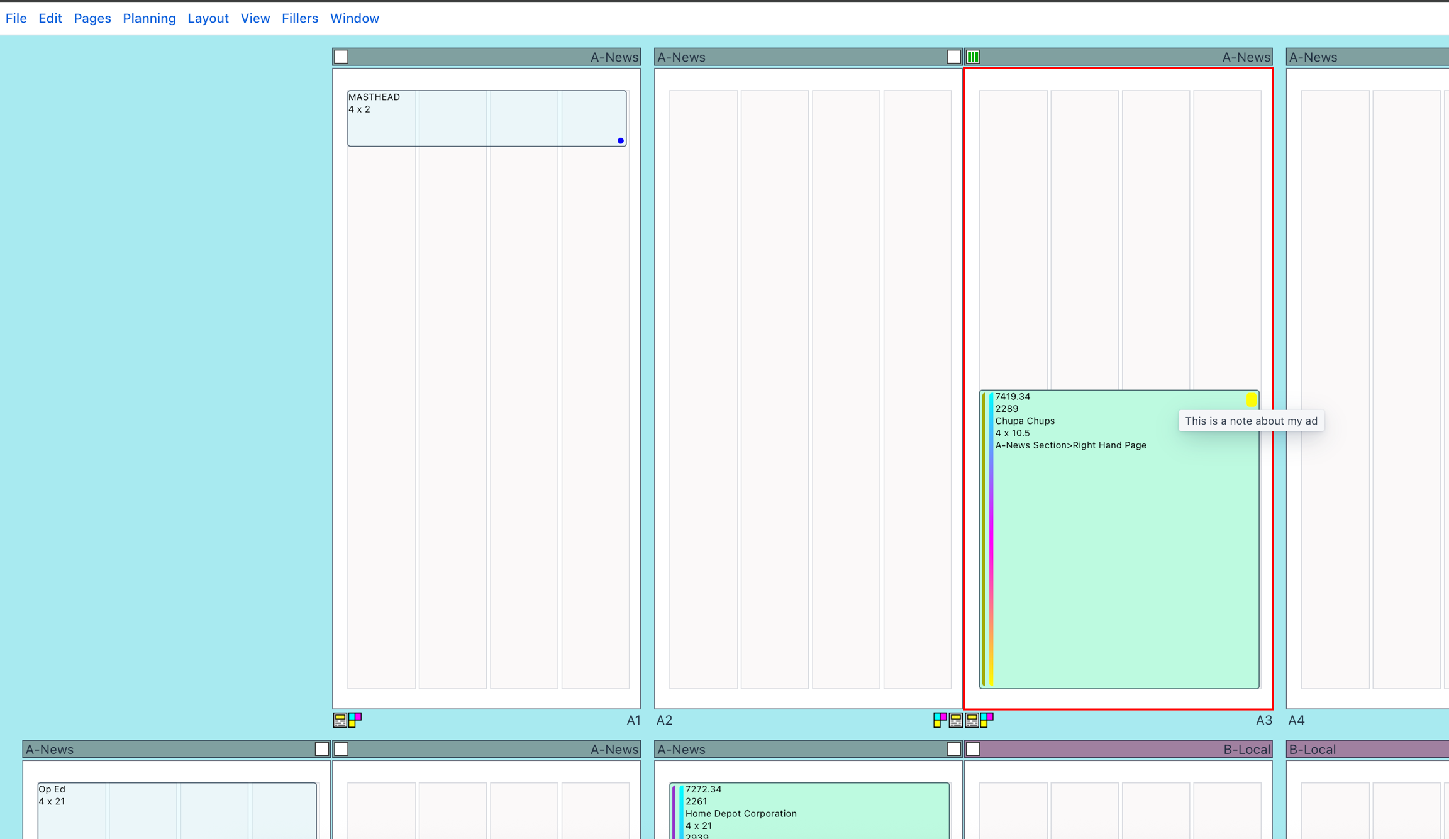
Task: Click the editorial layout icon under page A3
Action: coord(972,720)
